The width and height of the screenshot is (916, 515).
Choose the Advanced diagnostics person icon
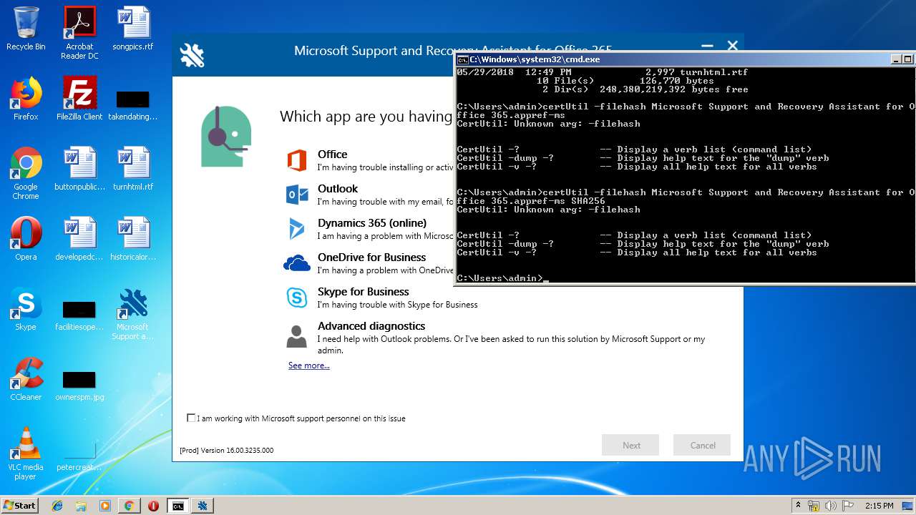pos(296,336)
